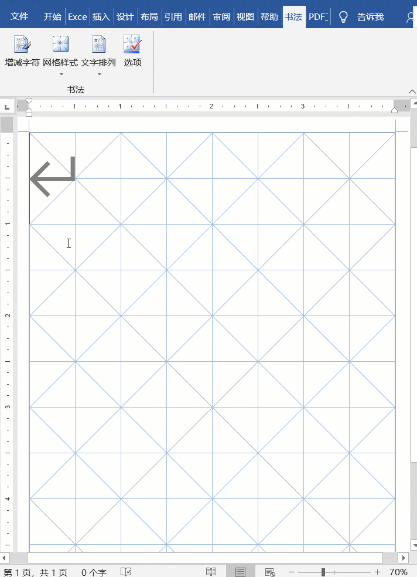Click the vertical scrollbar up arrow

click(413, 103)
